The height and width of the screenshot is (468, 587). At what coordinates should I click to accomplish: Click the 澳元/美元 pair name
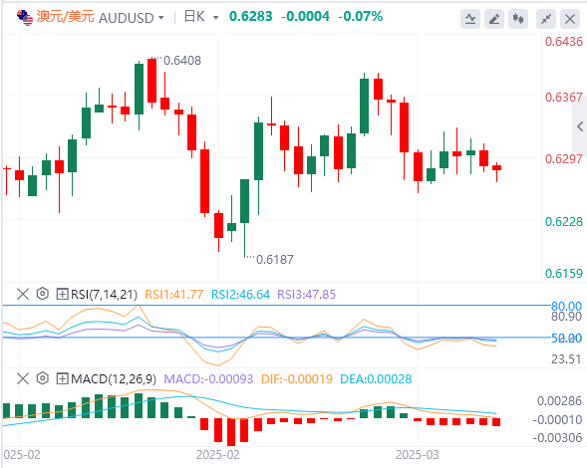66,17
